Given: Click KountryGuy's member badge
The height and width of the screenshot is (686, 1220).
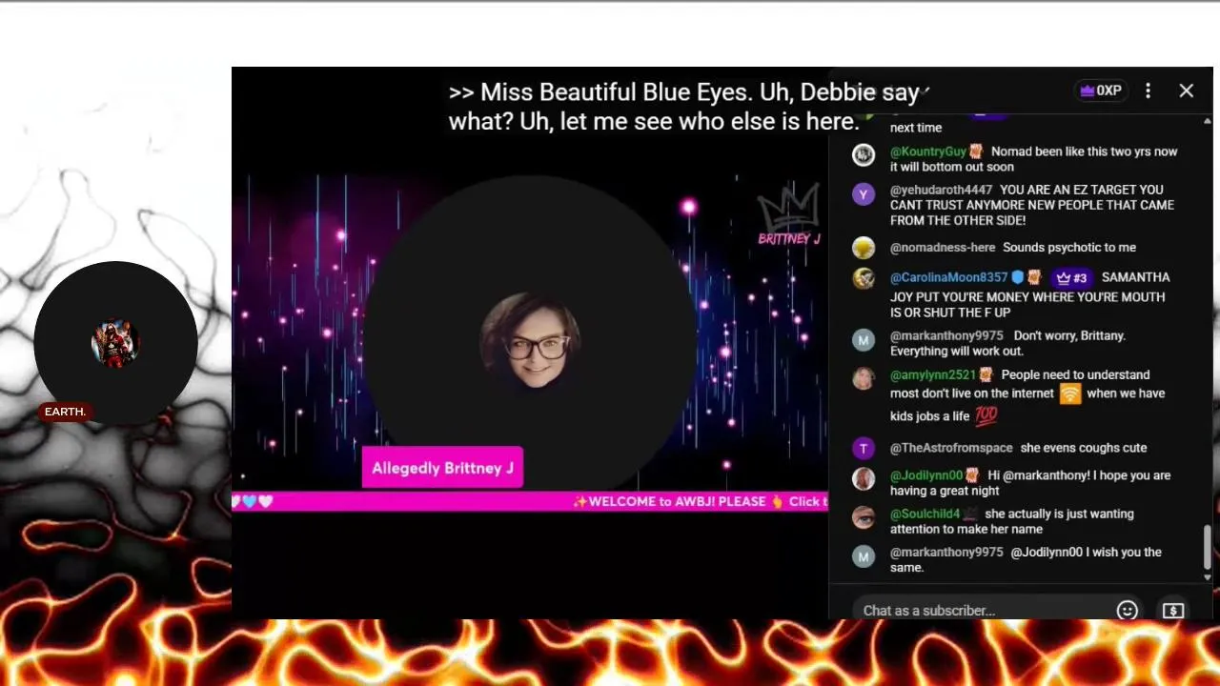Looking at the screenshot, I should (x=976, y=151).
